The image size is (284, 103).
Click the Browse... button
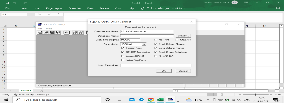pyautogui.click(x=183, y=36)
